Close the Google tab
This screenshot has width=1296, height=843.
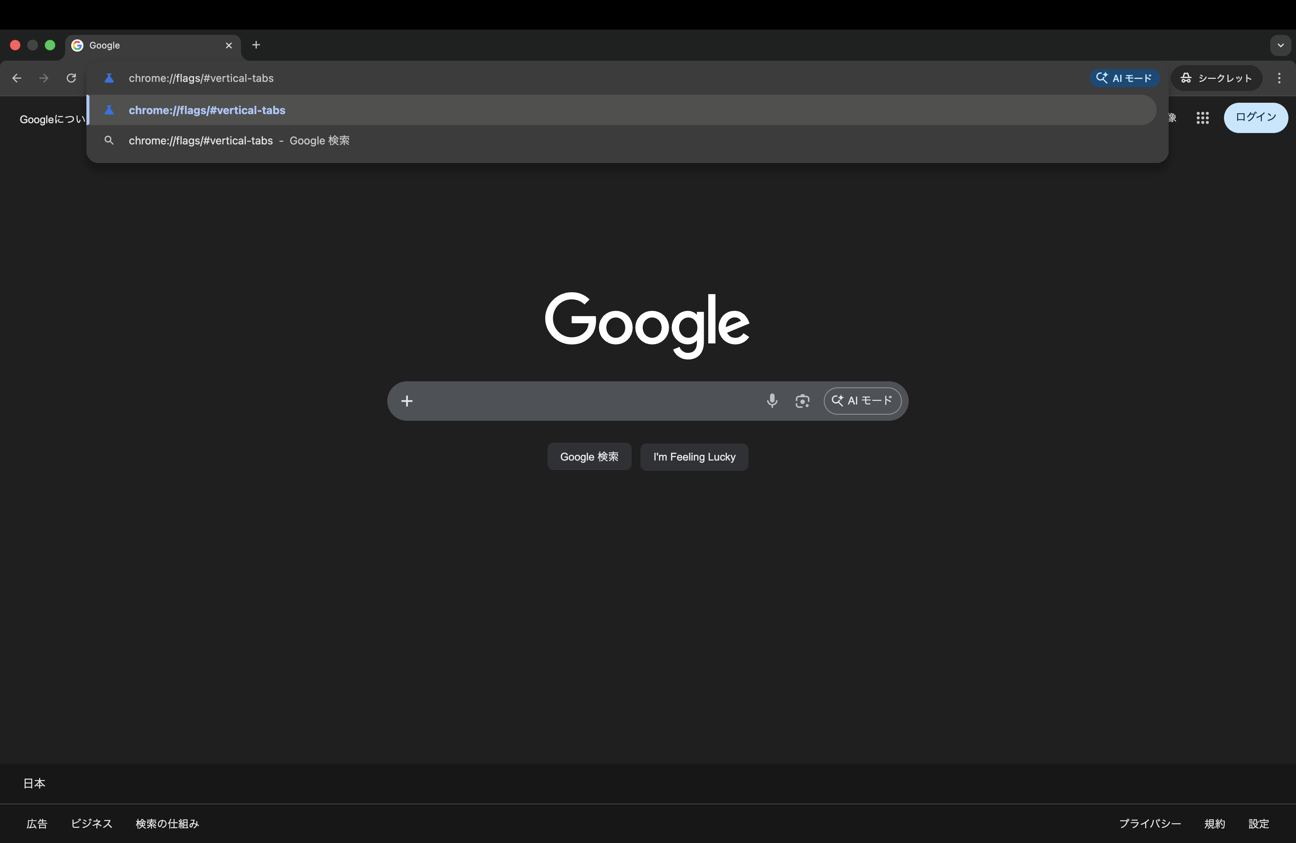coord(229,45)
